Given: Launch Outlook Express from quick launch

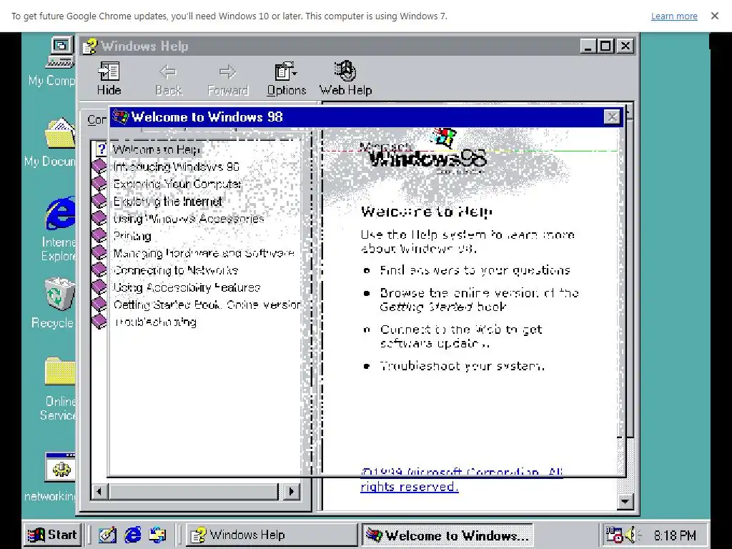Looking at the screenshot, I should pos(158,535).
